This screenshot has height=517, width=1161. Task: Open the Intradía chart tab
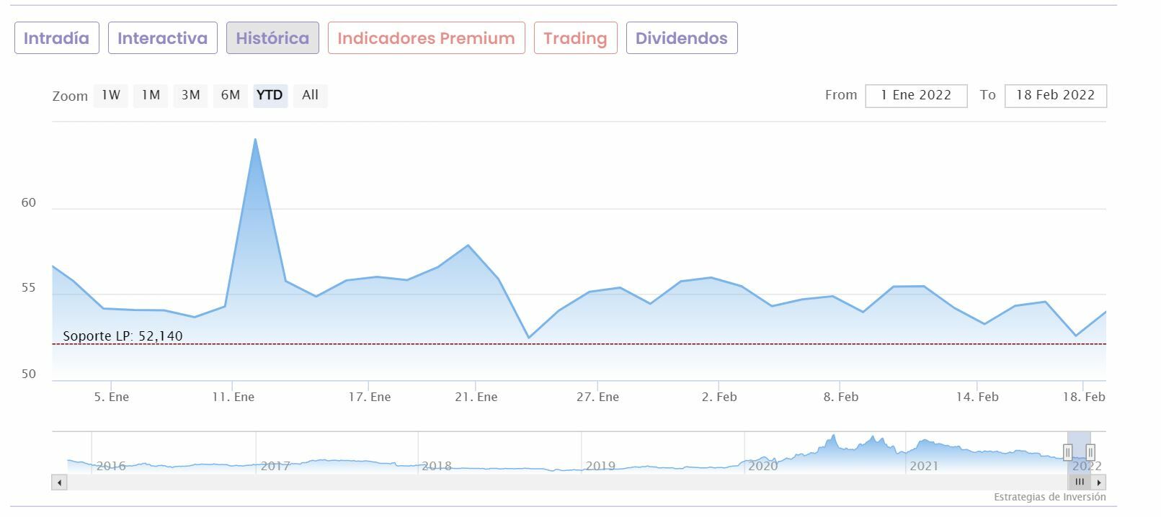point(56,38)
